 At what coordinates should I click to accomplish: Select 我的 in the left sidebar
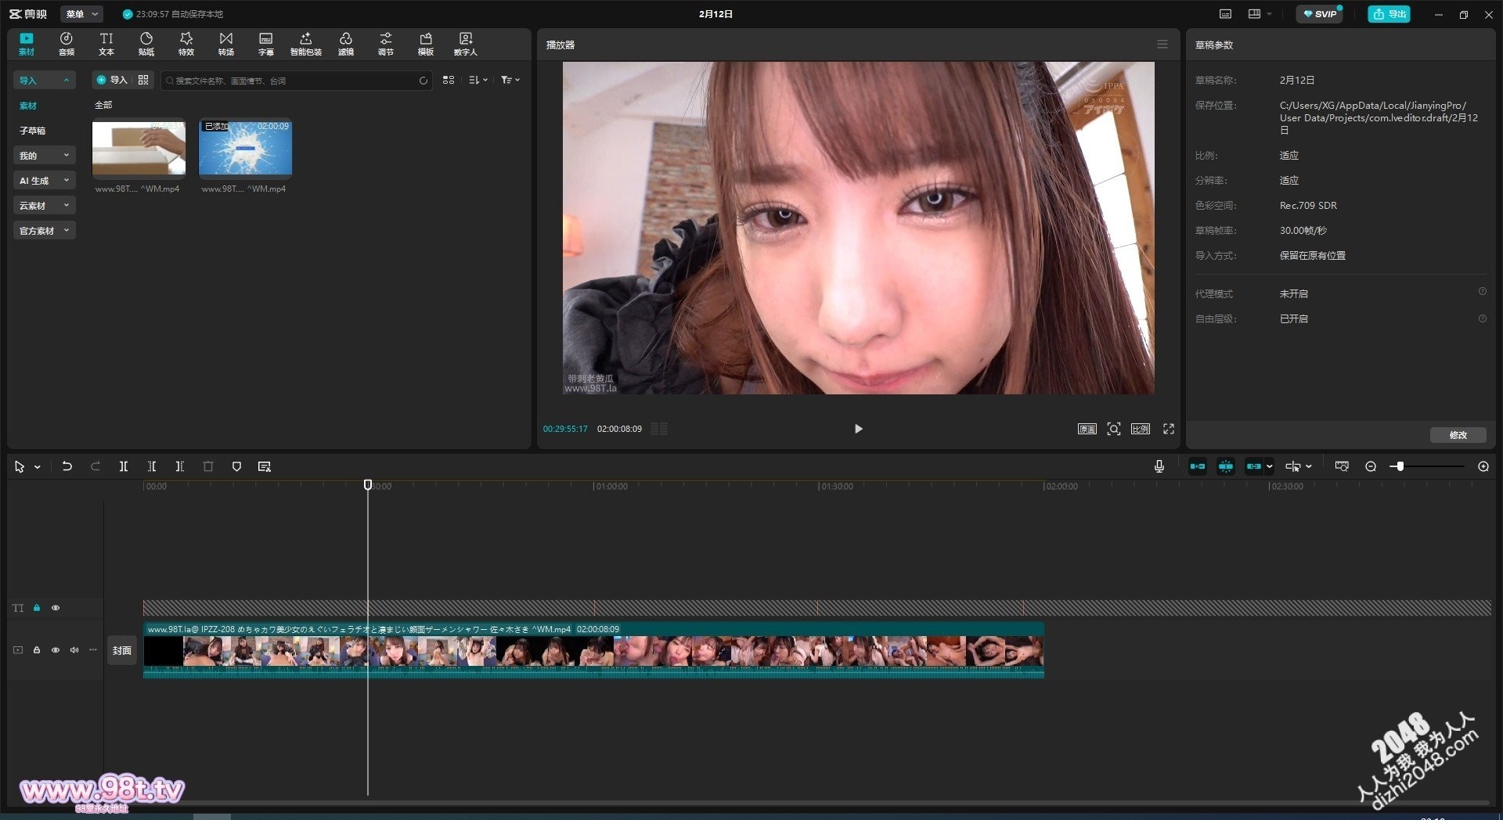coord(44,155)
